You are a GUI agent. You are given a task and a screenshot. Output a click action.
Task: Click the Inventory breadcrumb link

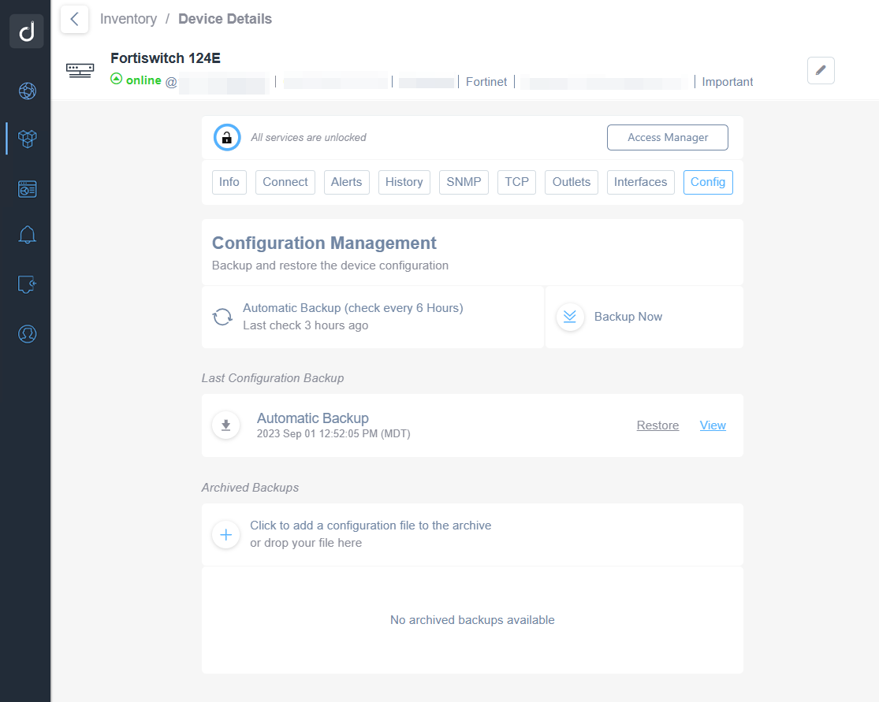tap(128, 19)
